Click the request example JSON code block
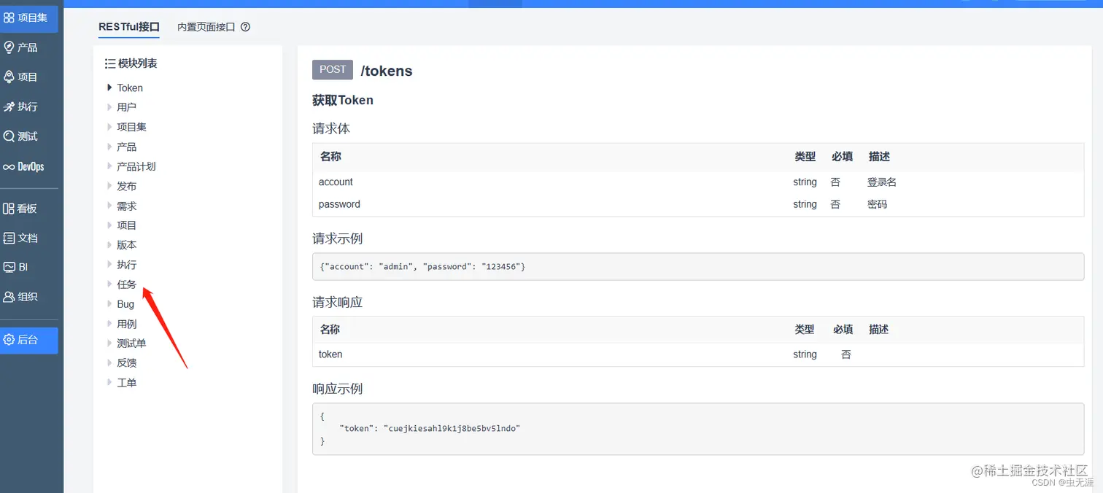 pyautogui.click(x=698, y=267)
